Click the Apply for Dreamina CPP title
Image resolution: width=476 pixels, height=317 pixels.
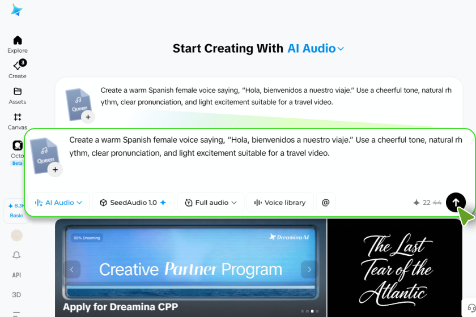click(x=120, y=307)
